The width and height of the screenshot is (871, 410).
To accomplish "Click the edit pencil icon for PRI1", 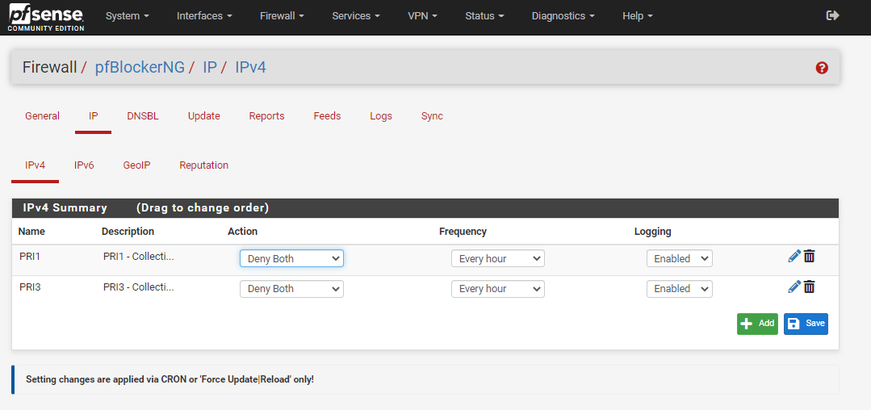I will point(794,257).
